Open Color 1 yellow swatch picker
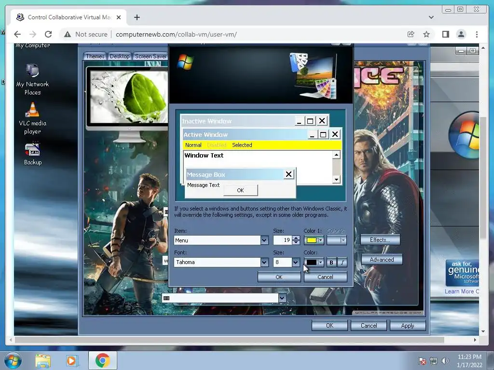The height and width of the screenshot is (370, 494). (314, 240)
